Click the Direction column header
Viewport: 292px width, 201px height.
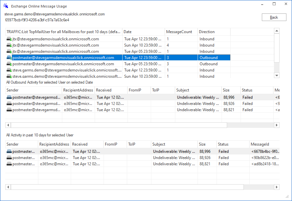[213, 32]
